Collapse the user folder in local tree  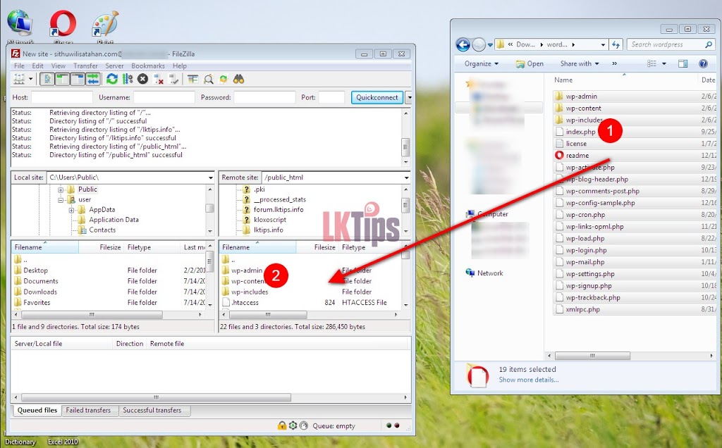coord(61,200)
